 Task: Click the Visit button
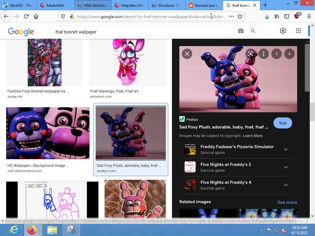[x=283, y=123]
